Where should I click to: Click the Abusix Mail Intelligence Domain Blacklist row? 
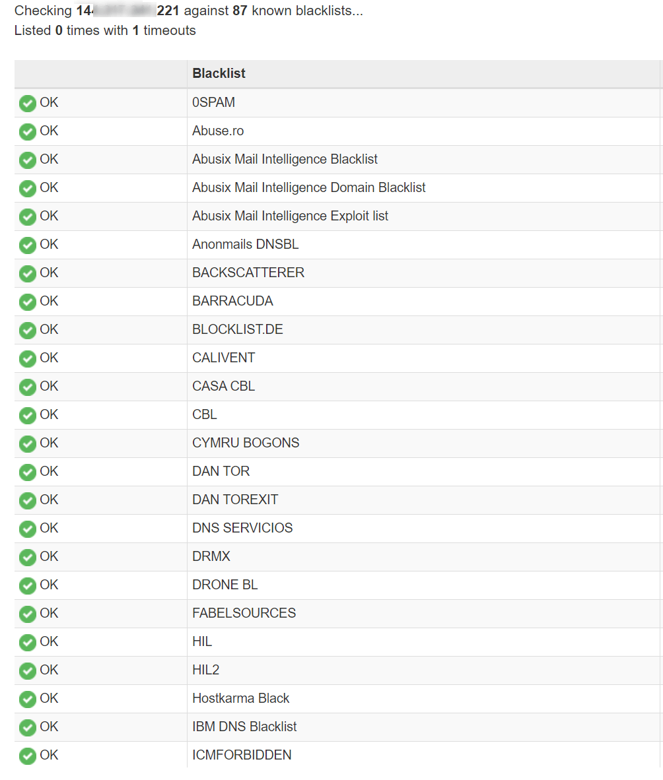[x=308, y=187]
